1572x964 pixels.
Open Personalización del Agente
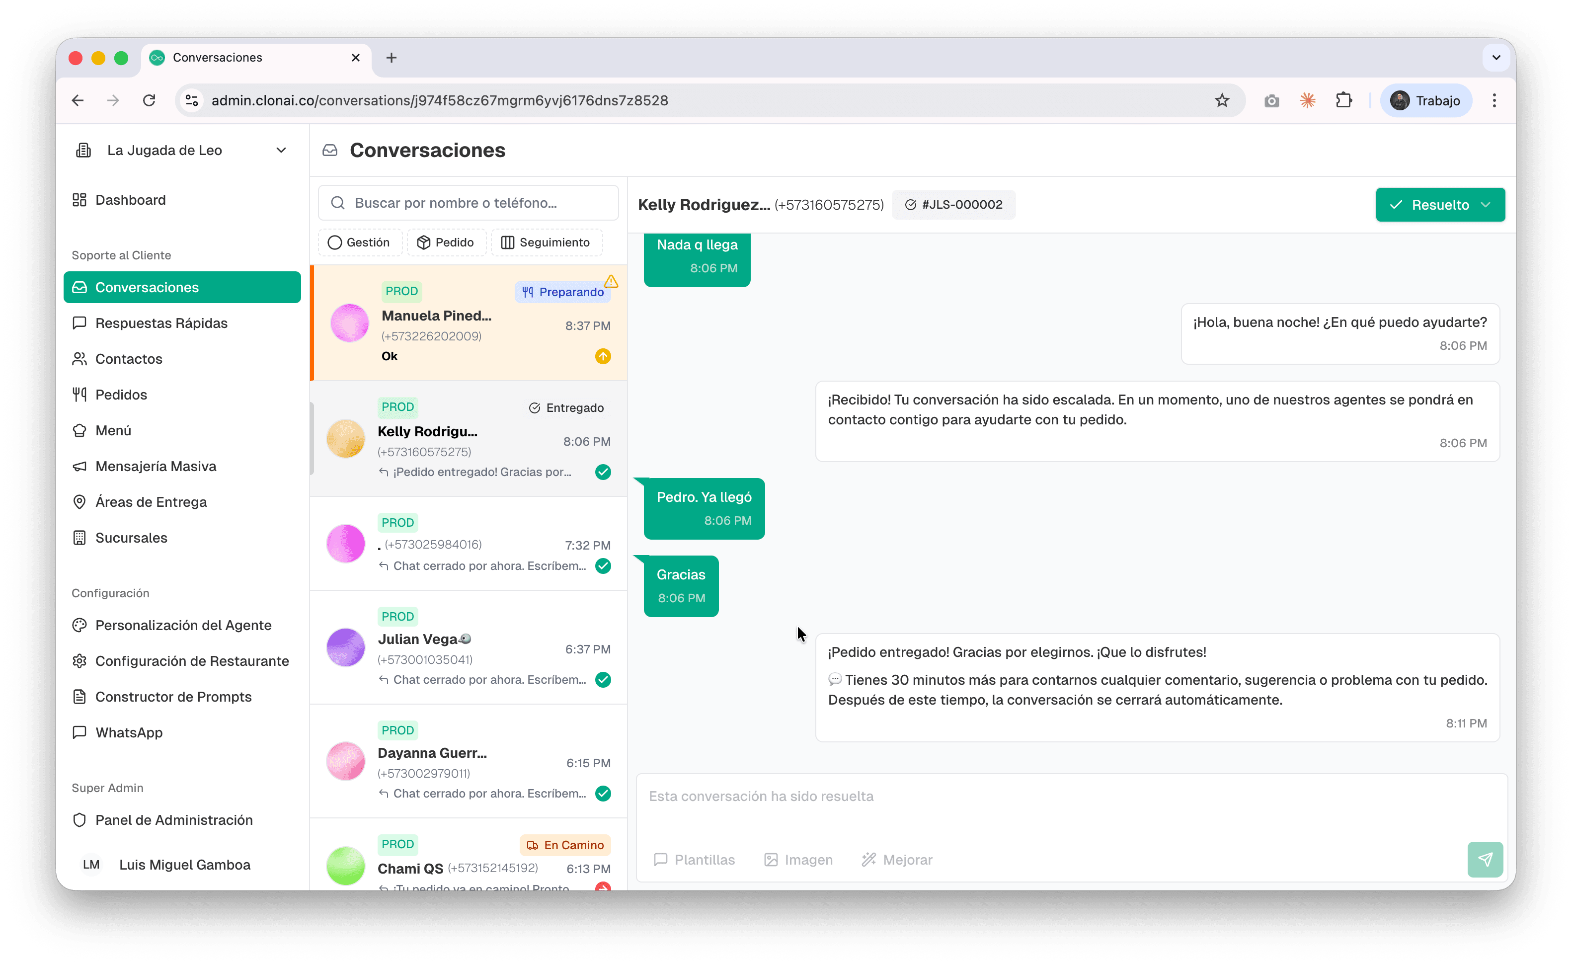pos(182,625)
